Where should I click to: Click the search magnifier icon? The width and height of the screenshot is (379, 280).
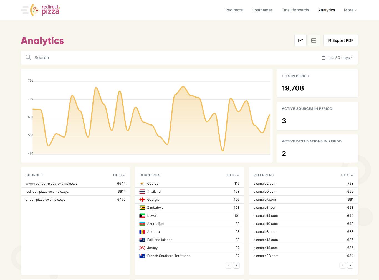(x=28, y=57)
